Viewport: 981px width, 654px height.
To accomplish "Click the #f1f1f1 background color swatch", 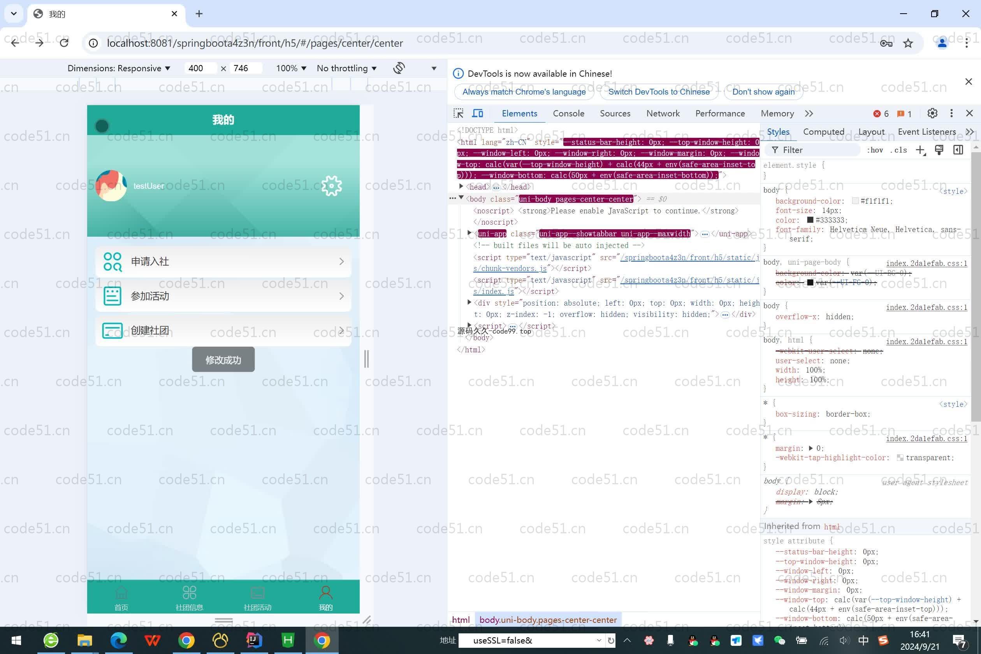I will 855,201.
